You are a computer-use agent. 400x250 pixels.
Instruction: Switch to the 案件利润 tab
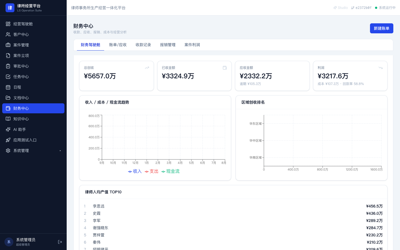coord(192,45)
